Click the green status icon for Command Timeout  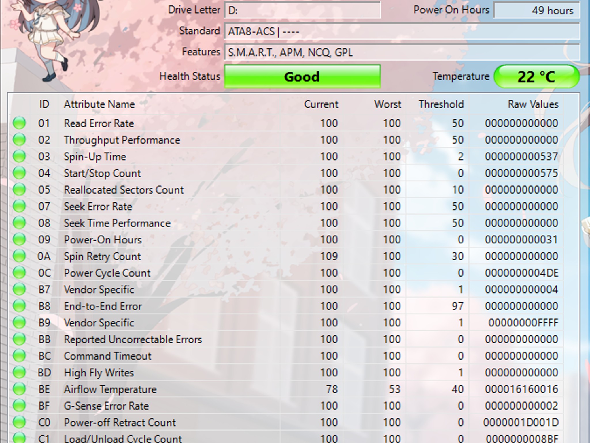click(x=19, y=356)
